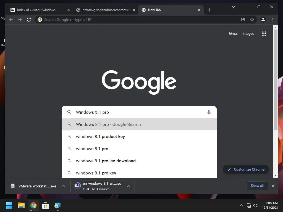
Task: Open the taskbar app next to Microsoft Store
Action: coord(57,205)
